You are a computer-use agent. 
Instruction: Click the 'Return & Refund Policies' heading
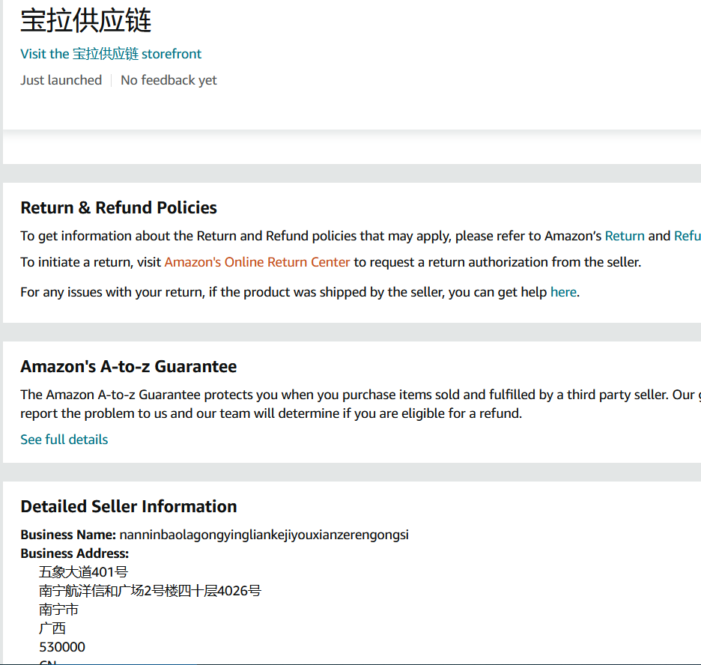coord(118,207)
